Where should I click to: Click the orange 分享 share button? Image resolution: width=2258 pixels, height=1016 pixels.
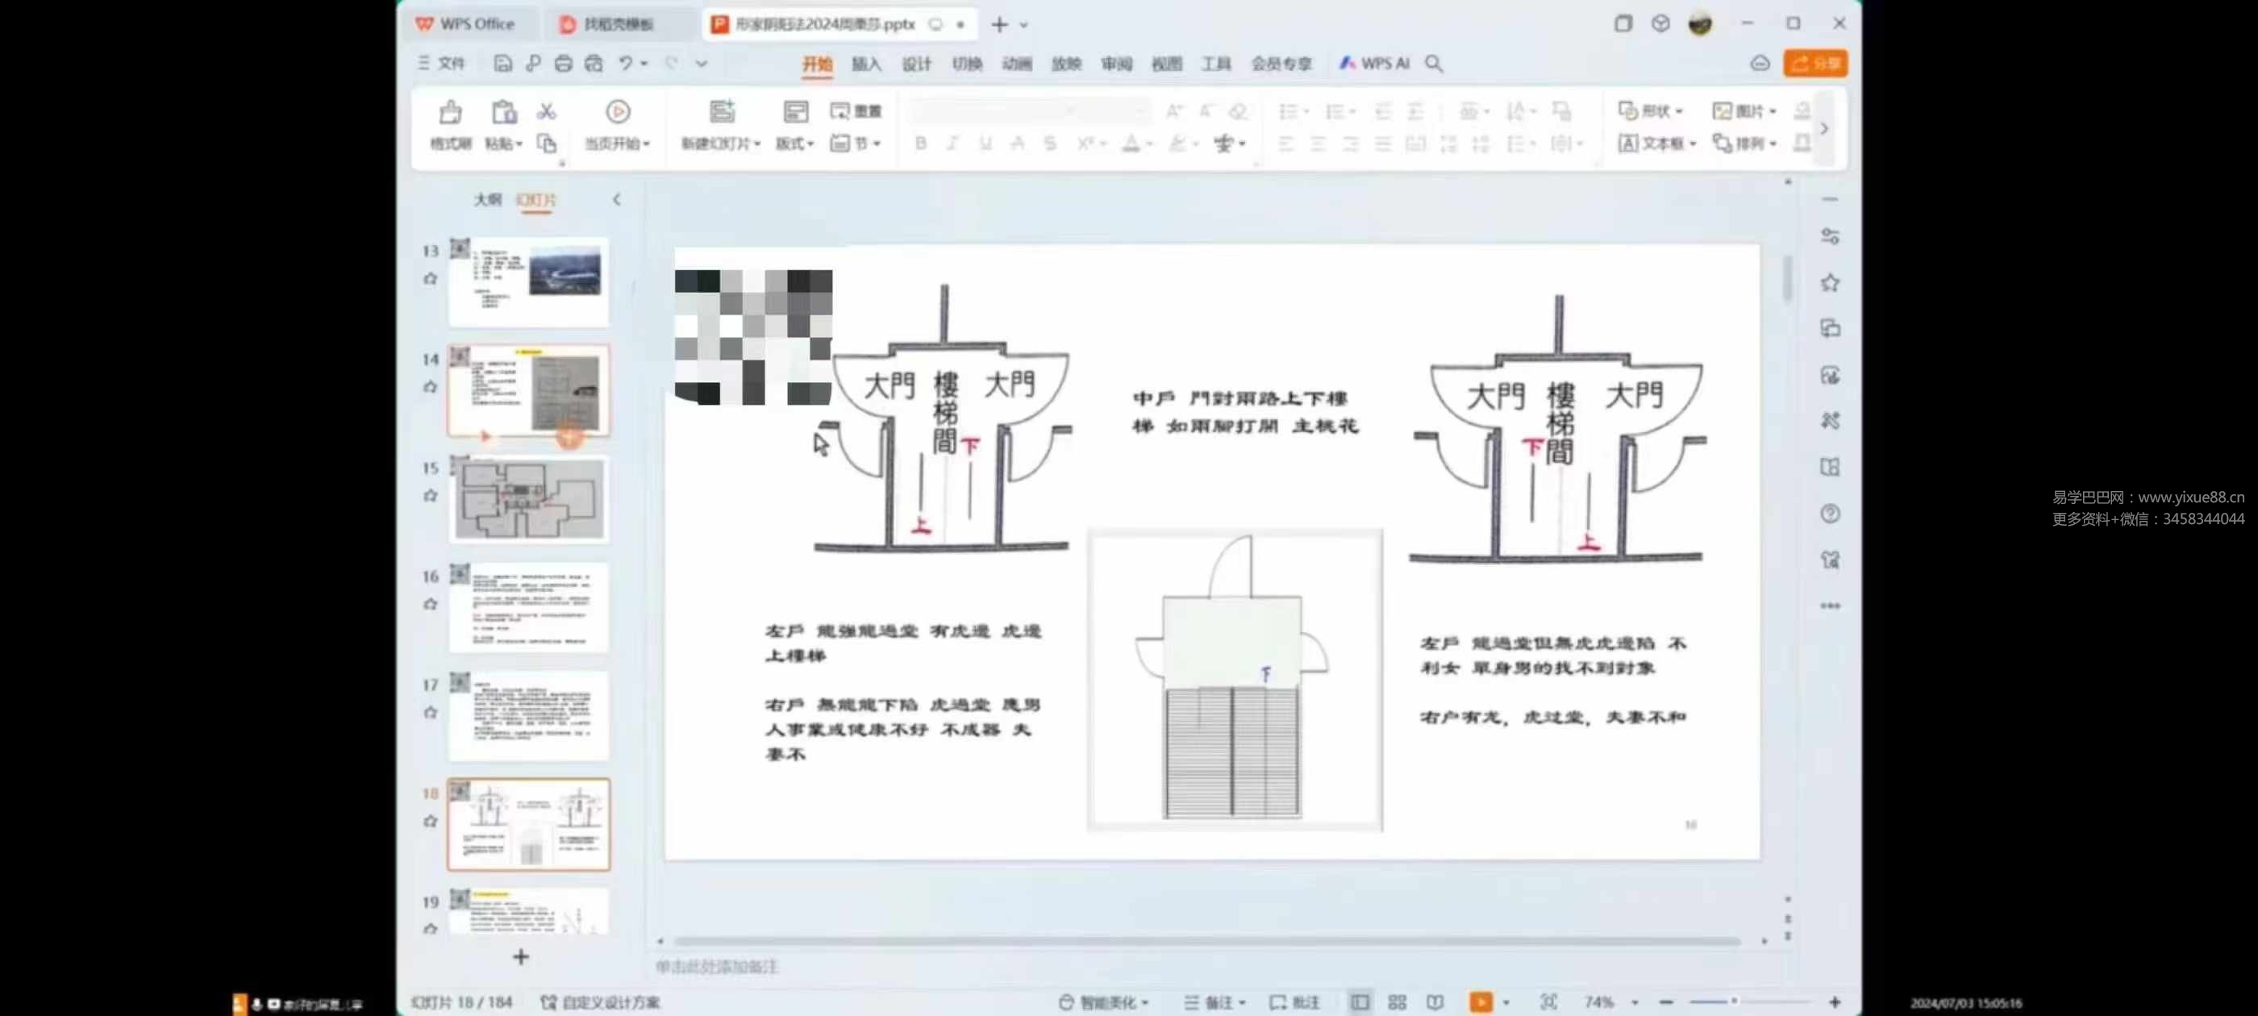[x=1815, y=63]
